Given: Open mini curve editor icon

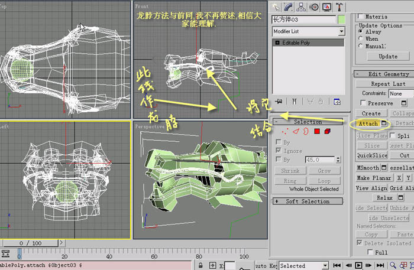Looking at the screenshot, I should [5, 253].
